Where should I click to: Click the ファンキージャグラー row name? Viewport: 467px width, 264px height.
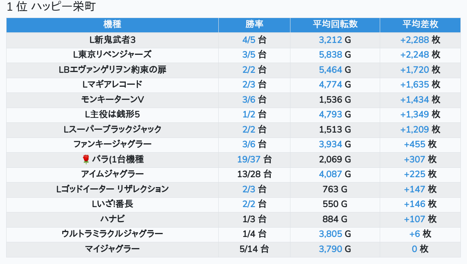(112, 144)
